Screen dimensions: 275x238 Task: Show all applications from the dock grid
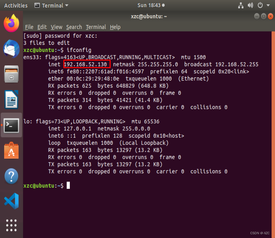pyautogui.click(x=11, y=226)
